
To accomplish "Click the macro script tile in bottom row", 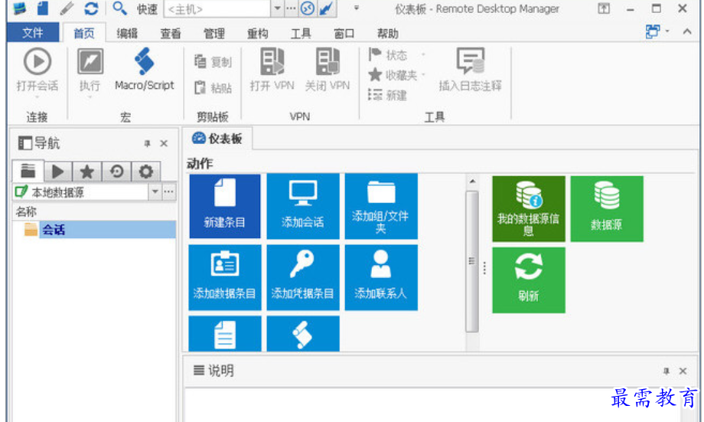I will pos(303,333).
